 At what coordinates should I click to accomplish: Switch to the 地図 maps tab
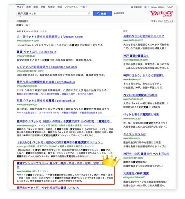(x=60, y=7)
